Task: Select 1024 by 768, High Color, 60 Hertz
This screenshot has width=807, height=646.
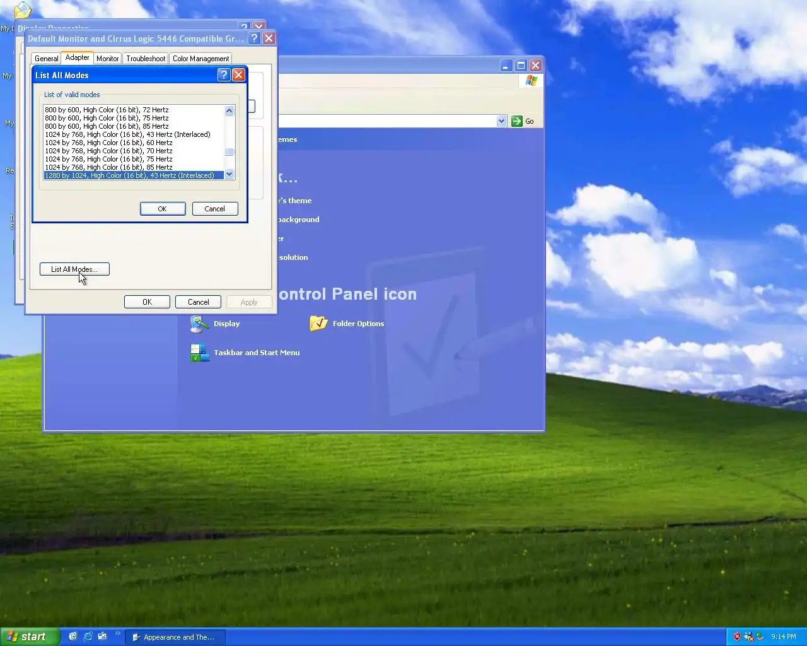Action: pos(134,143)
